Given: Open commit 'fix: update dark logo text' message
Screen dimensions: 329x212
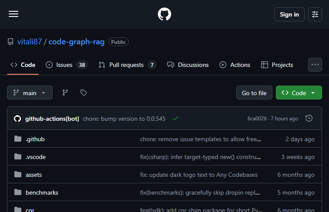Looking at the screenshot, I should point(199,175).
